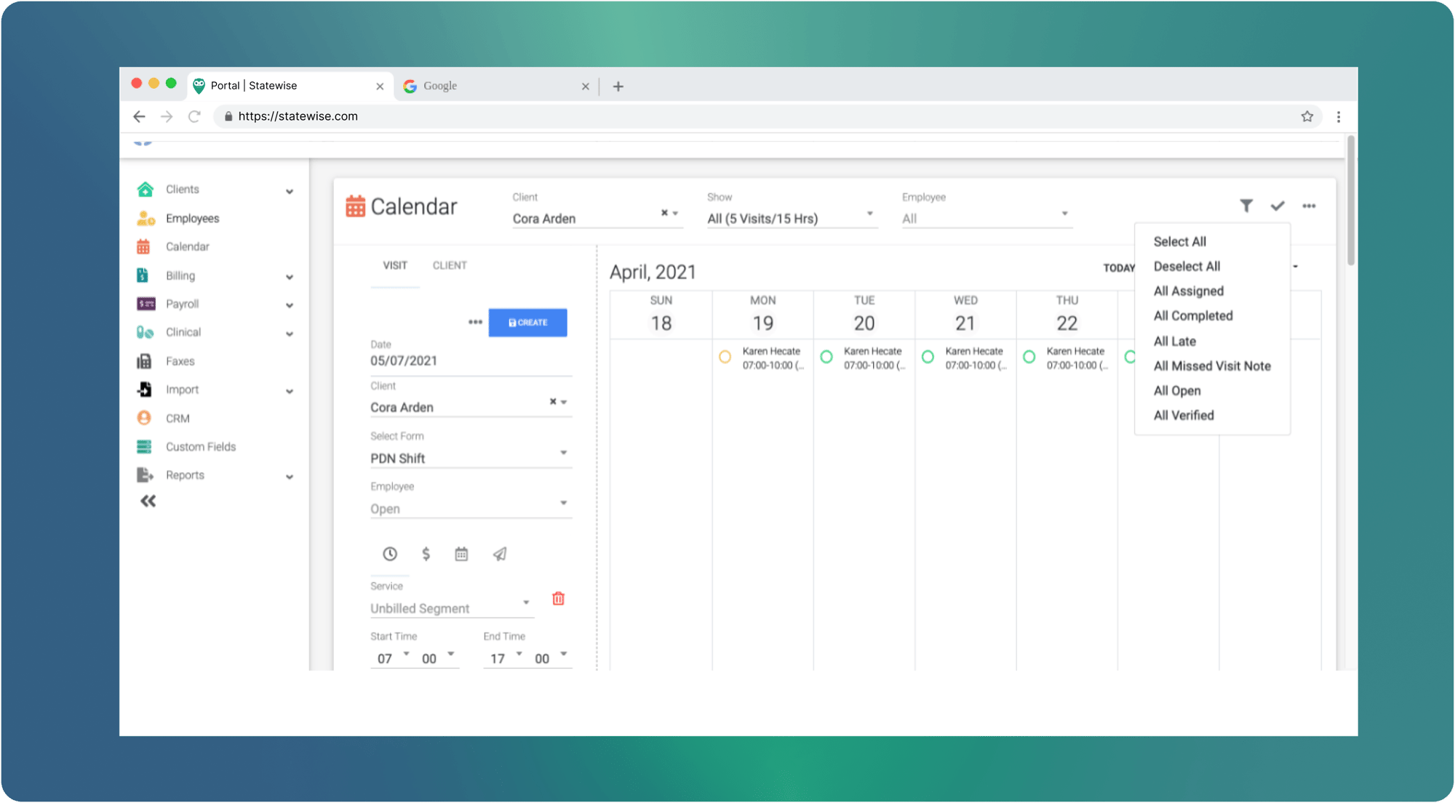
Task: Select the Employees section in the sidebar
Action: coord(192,218)
